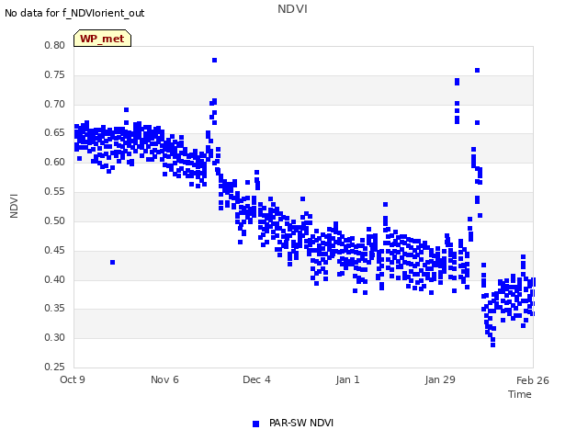Click the 0.40 y-axis tick label
Image resolution: width=588 pixels, height=441 pixels.
click(x=55, y=279)
